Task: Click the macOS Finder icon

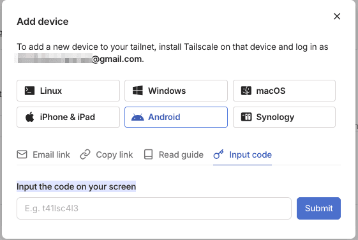Action: [x=246, y=91]
